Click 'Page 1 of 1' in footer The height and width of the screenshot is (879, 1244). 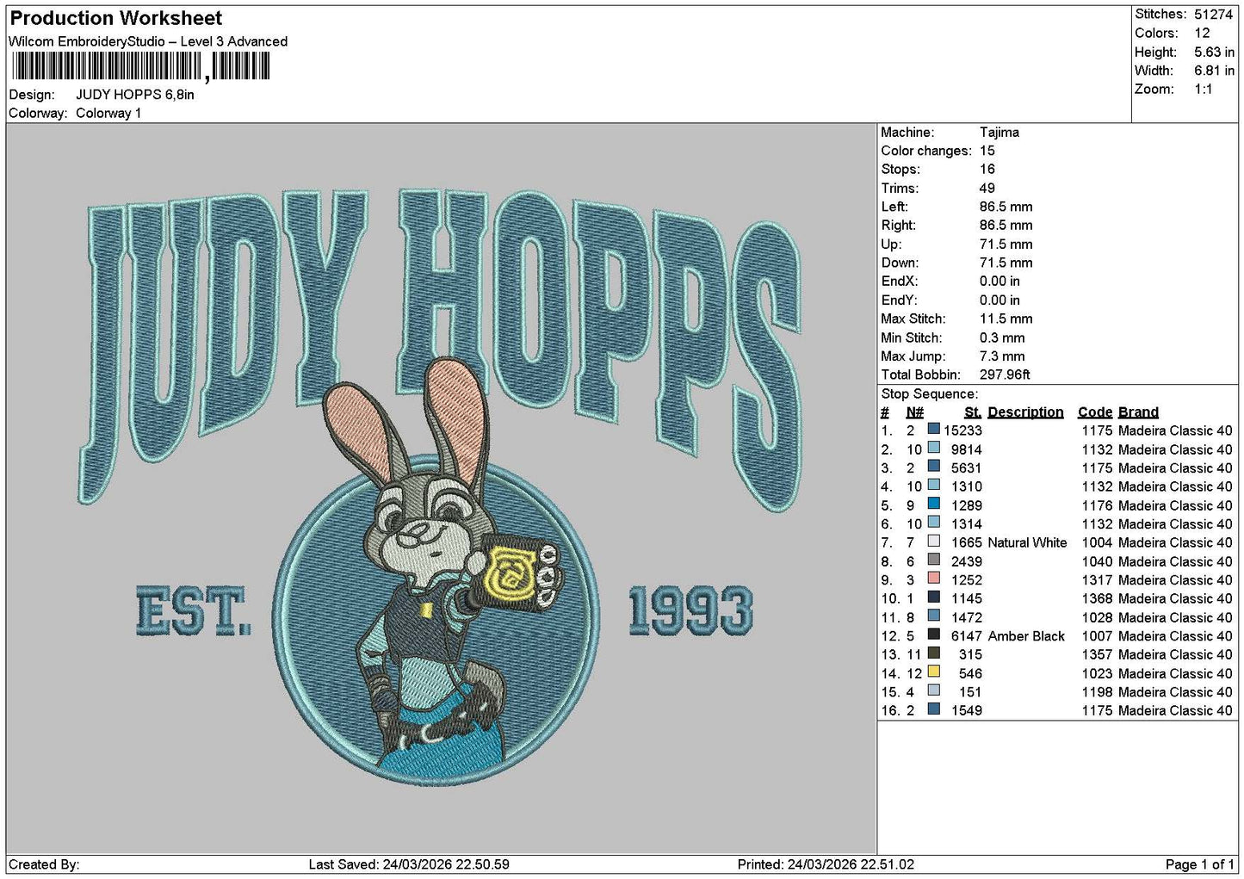(1200, 864)
